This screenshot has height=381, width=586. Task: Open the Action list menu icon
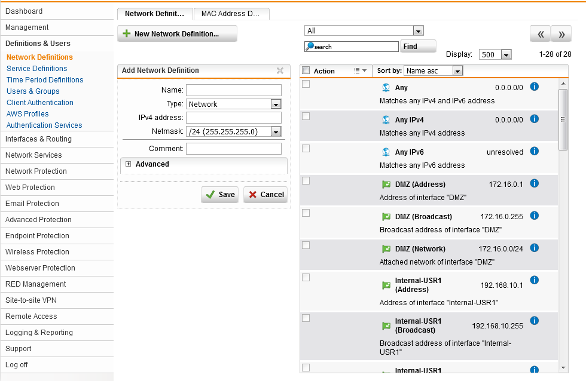click(360, 71)
